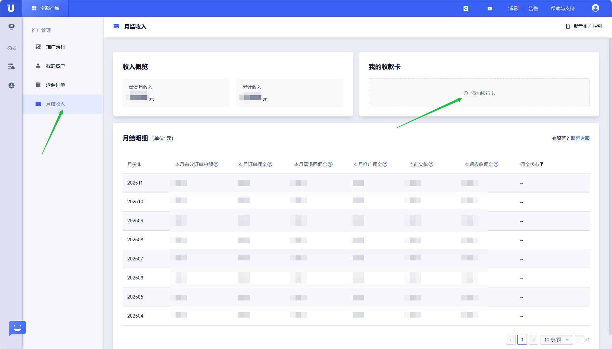Click help icon beside 本月有效订单总额
Image resolution: width=612 pixels, height=349 pixels.
(x=216, y=164)
